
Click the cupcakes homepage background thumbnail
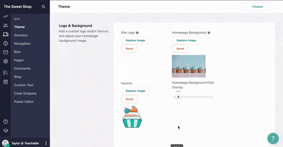coord(189,66)
